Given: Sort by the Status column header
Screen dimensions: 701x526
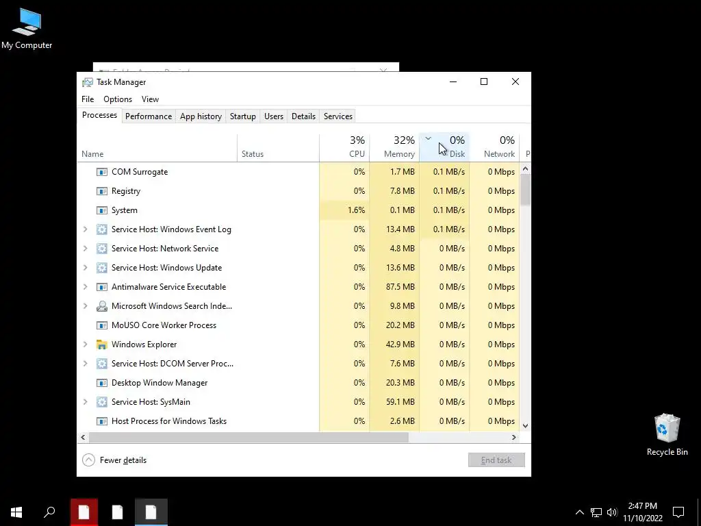Looking at the screenshot, I should pos(278,148).
